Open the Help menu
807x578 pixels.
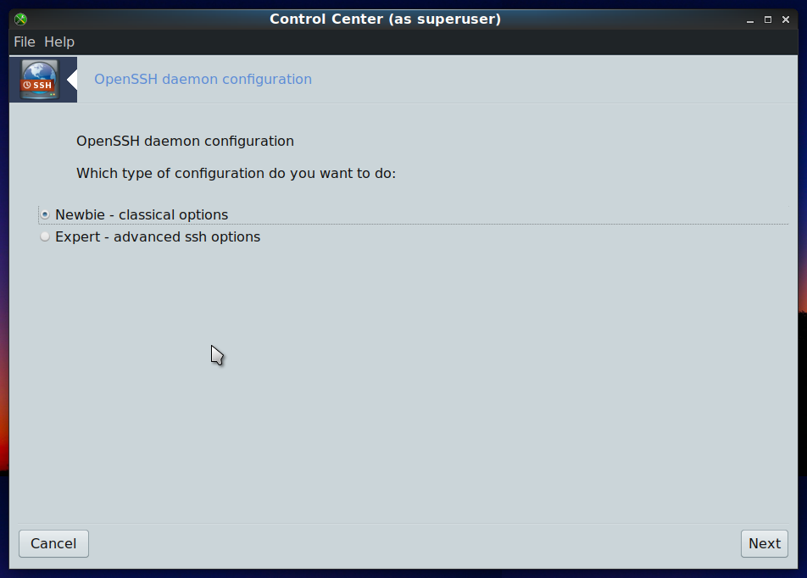tap(59, 42)
